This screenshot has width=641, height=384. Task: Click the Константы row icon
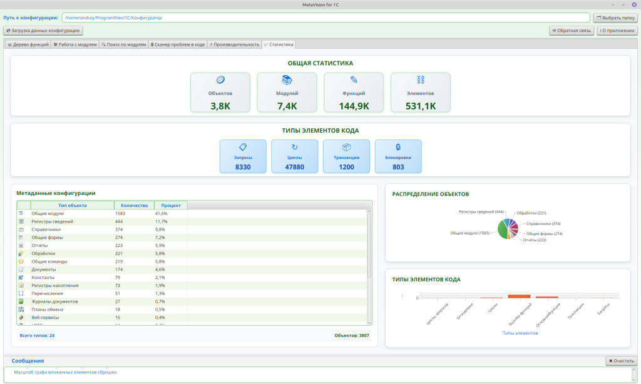[x=21, y=278]
